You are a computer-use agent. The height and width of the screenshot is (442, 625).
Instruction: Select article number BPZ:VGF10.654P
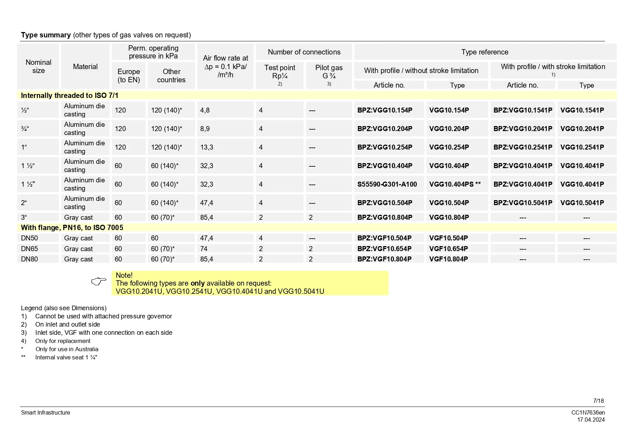384,249
